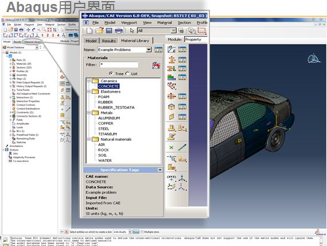The height and width of the screenshot is (246, 327).
Task: Click Interaction Properties in background tree
Action: [28, 101]
